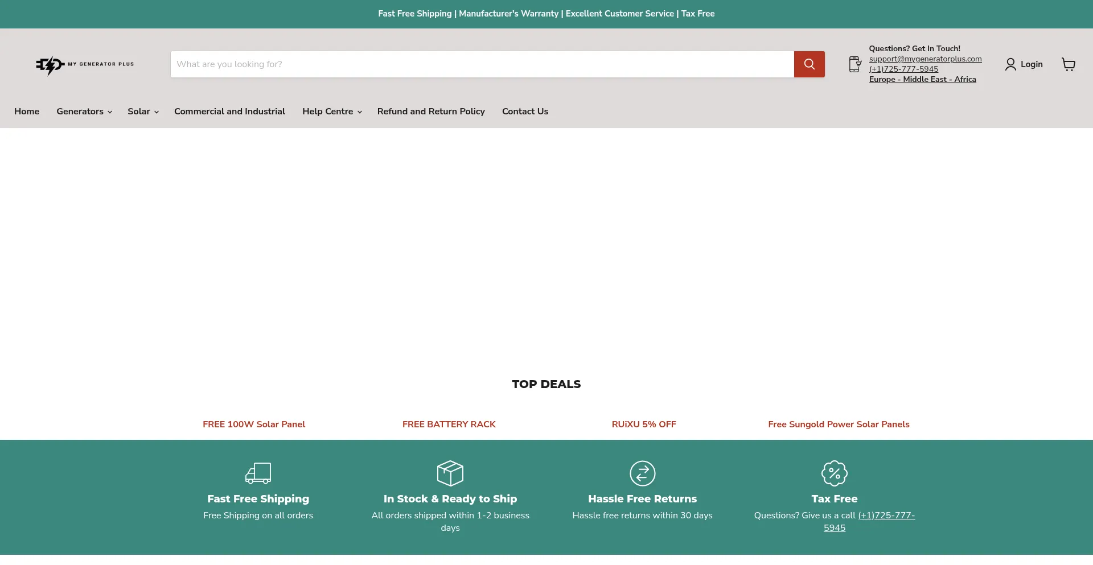Open the Help Centre dropdown
Image resolution: width=1093 pixels, height=565 pixels.
pos(331,112)
